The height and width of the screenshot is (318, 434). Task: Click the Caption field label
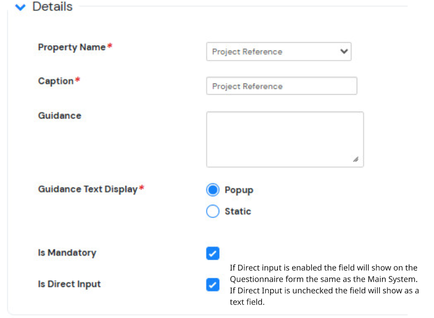(x=55, y=81)
